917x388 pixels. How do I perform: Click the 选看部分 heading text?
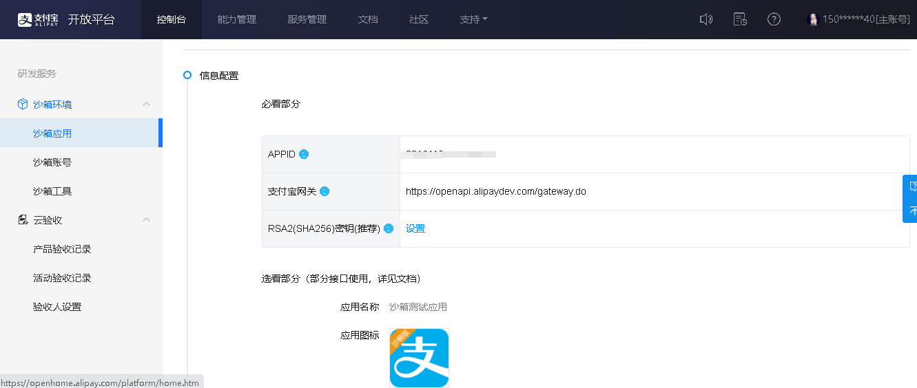coord(341,279)
